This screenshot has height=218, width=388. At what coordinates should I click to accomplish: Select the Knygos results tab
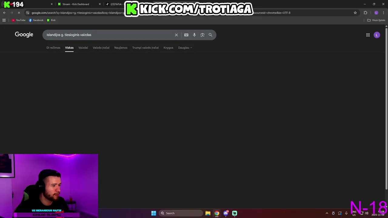pos(168,48)
